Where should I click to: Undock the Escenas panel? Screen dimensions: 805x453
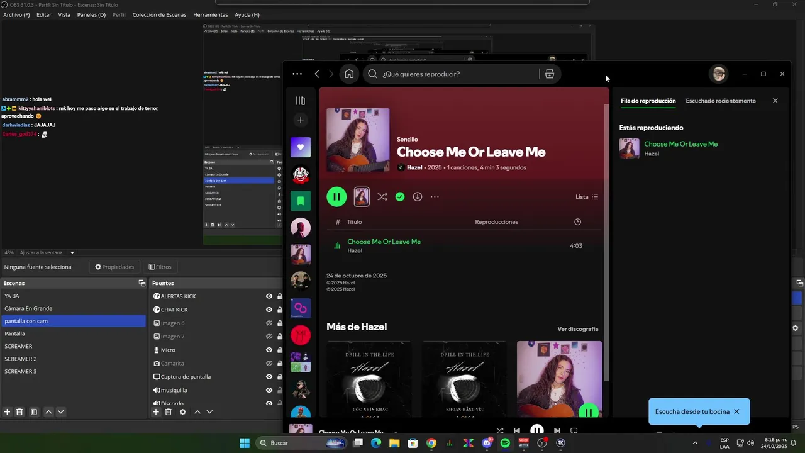click(142, 283)
